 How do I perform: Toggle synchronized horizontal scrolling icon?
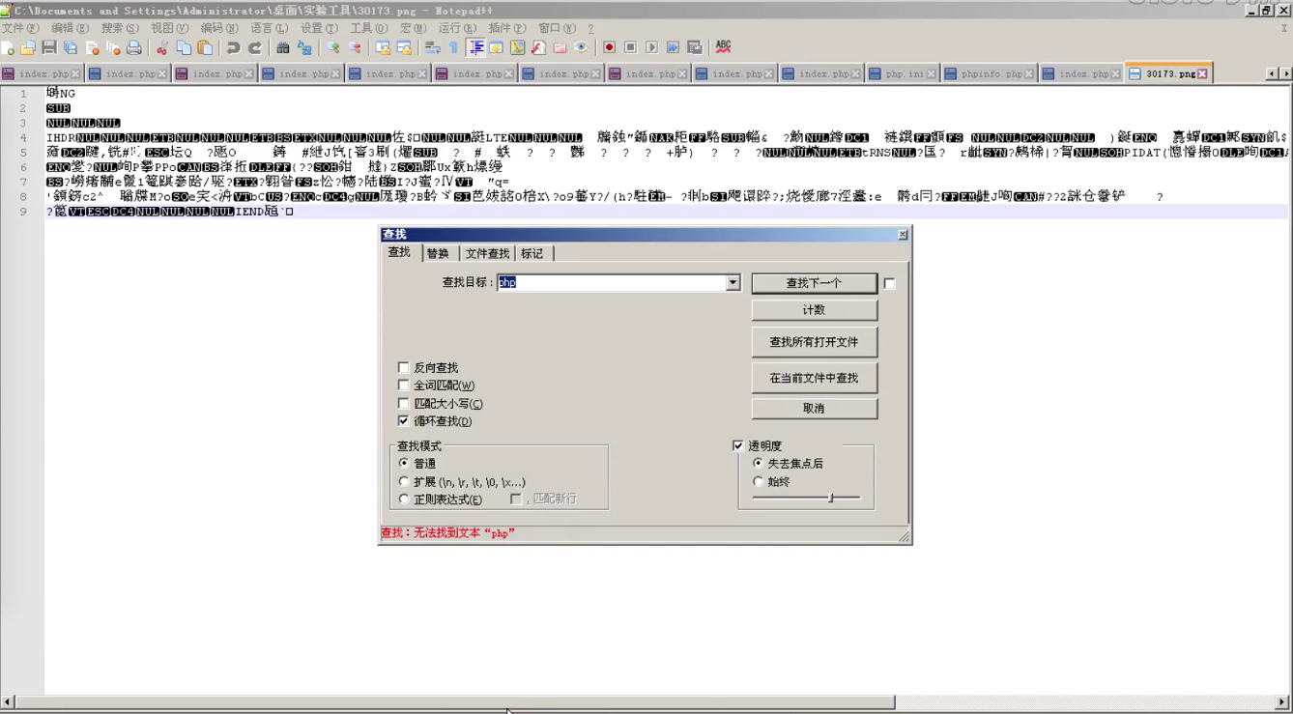404,47
